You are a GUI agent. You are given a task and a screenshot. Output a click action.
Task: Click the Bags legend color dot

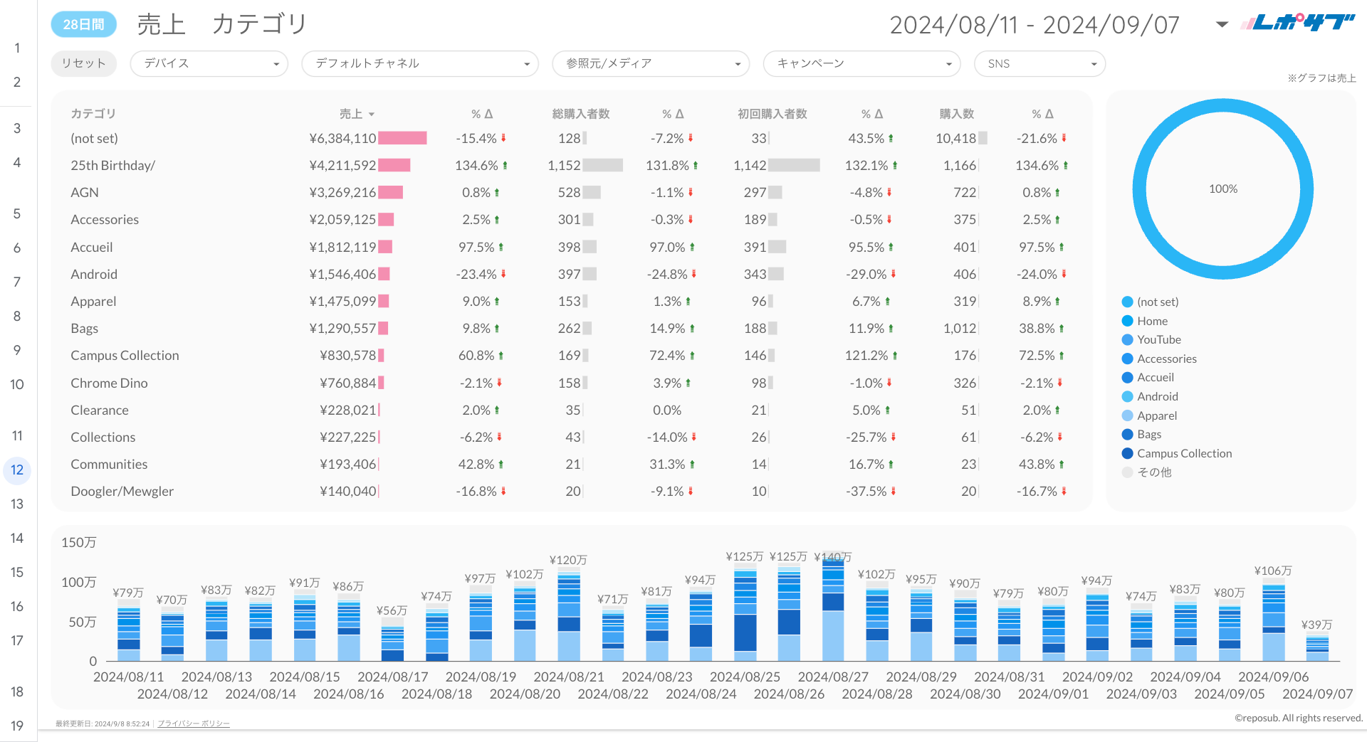[x=1127, y=435]
